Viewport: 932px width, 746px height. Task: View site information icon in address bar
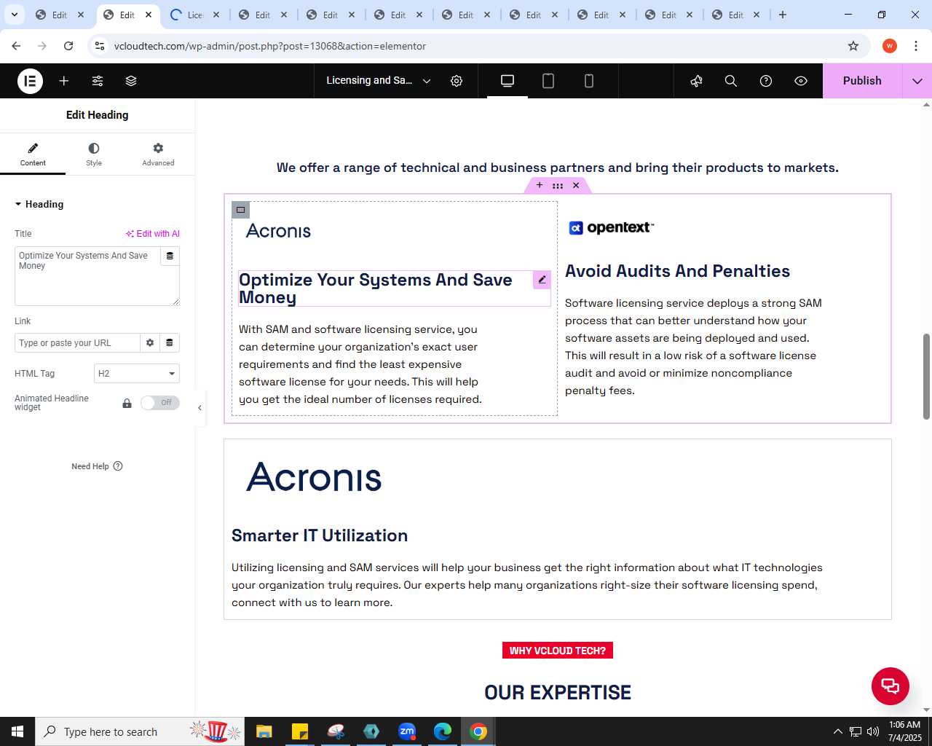[x=100, y=46]
